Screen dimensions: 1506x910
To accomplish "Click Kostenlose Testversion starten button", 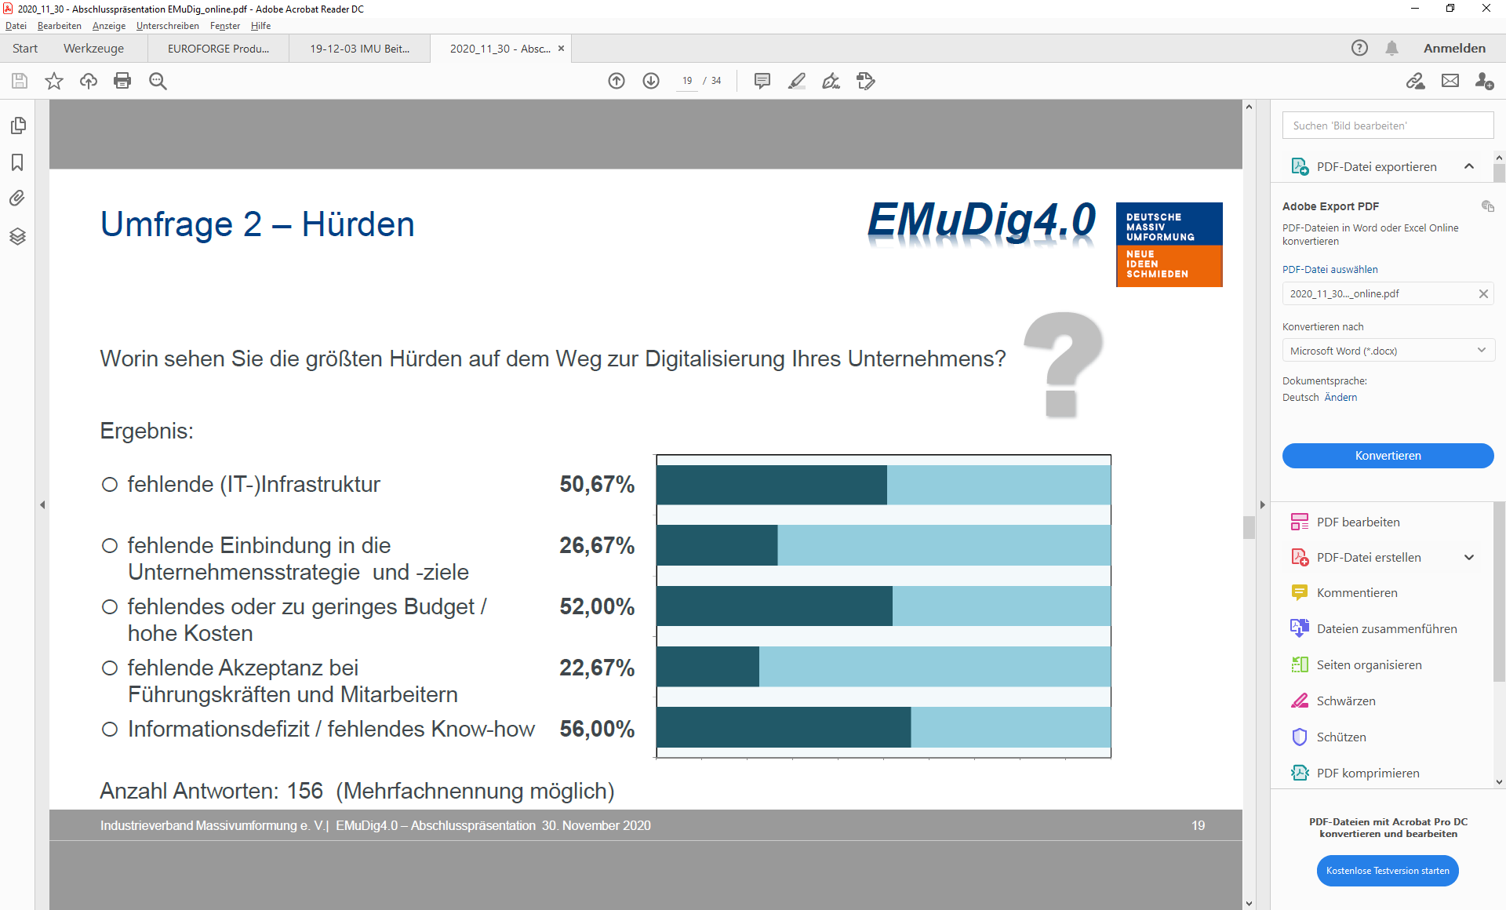I will 1388,871.
